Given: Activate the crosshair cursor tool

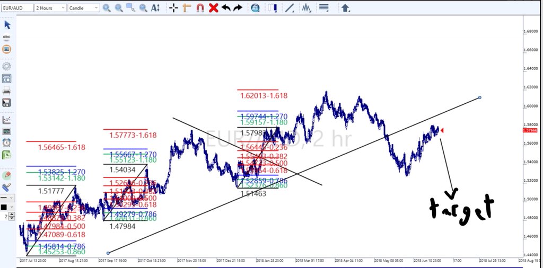Looking at the screenshot, I should (174, 8).
